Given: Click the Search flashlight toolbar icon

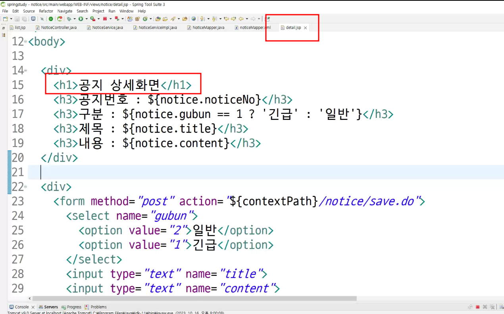Looking at the screenshot, I should 173,19.
